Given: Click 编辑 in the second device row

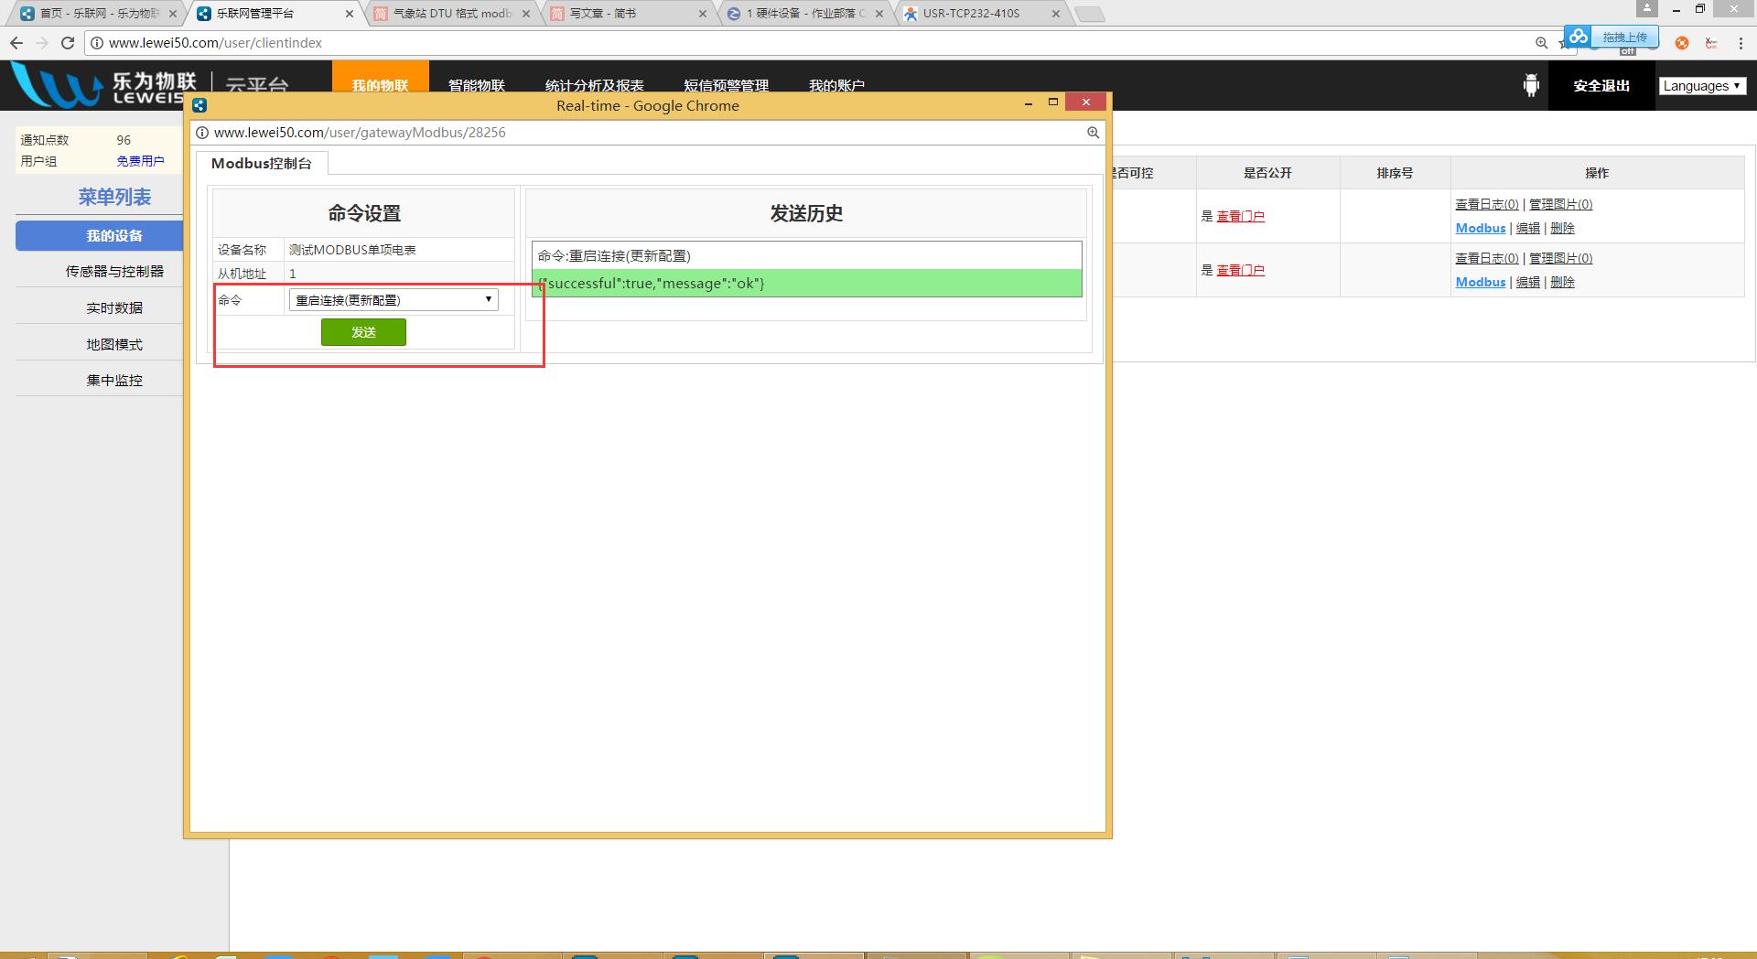Looking at the screenshot, I should 1527,282.
